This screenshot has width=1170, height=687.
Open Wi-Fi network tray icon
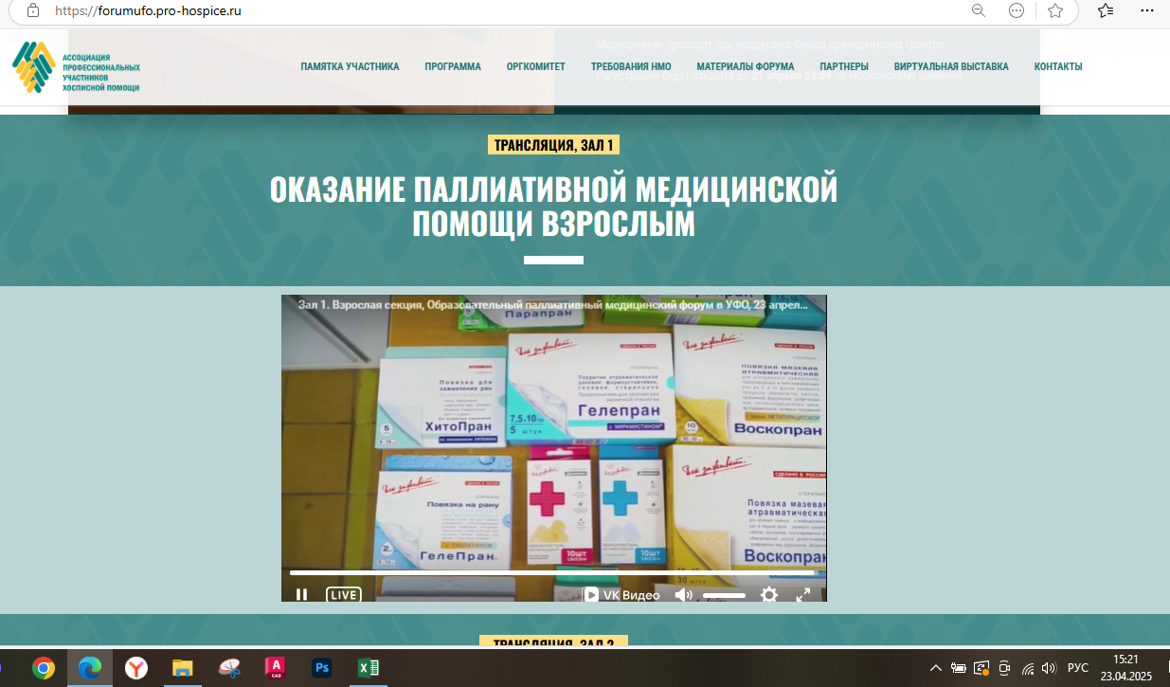click(1028, 668)
